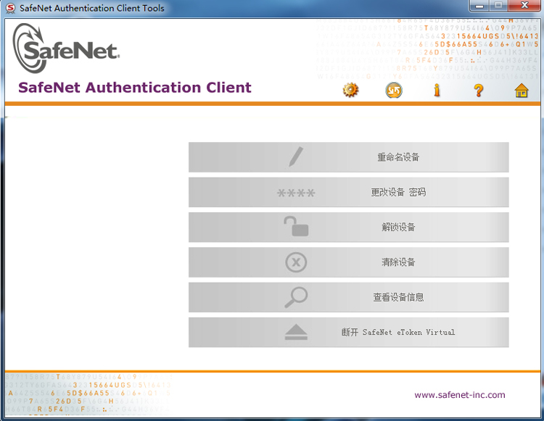Open About with the info icon

(x=437, y=90)
